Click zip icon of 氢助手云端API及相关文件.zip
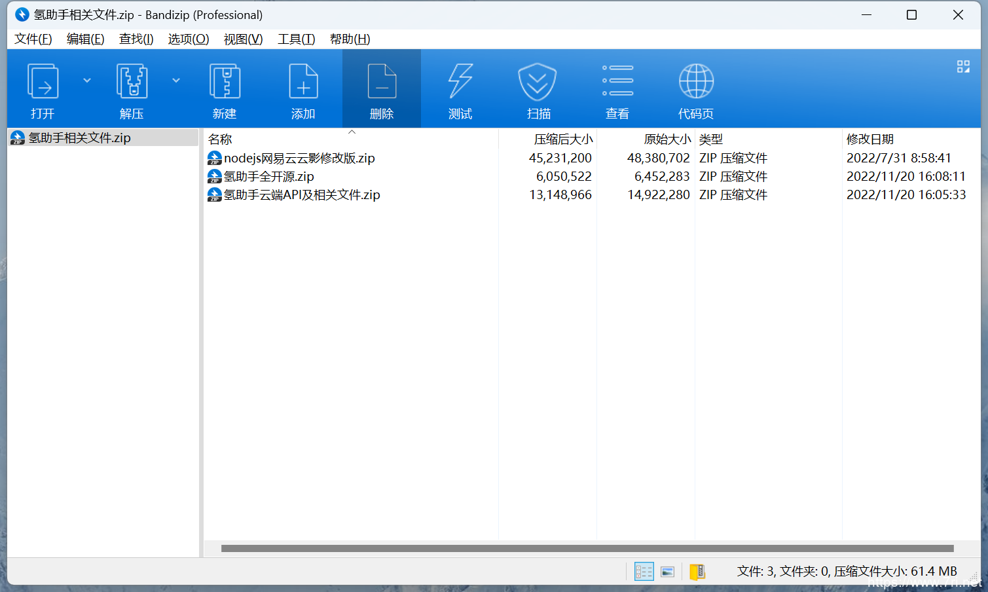Image resolution: width=988 pixels, height=592 pixels. 214,194
